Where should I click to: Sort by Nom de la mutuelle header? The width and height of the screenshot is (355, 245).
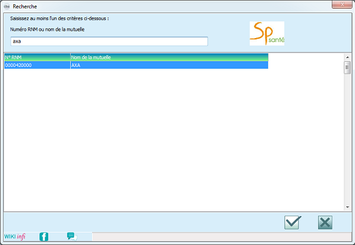point(169,57)
